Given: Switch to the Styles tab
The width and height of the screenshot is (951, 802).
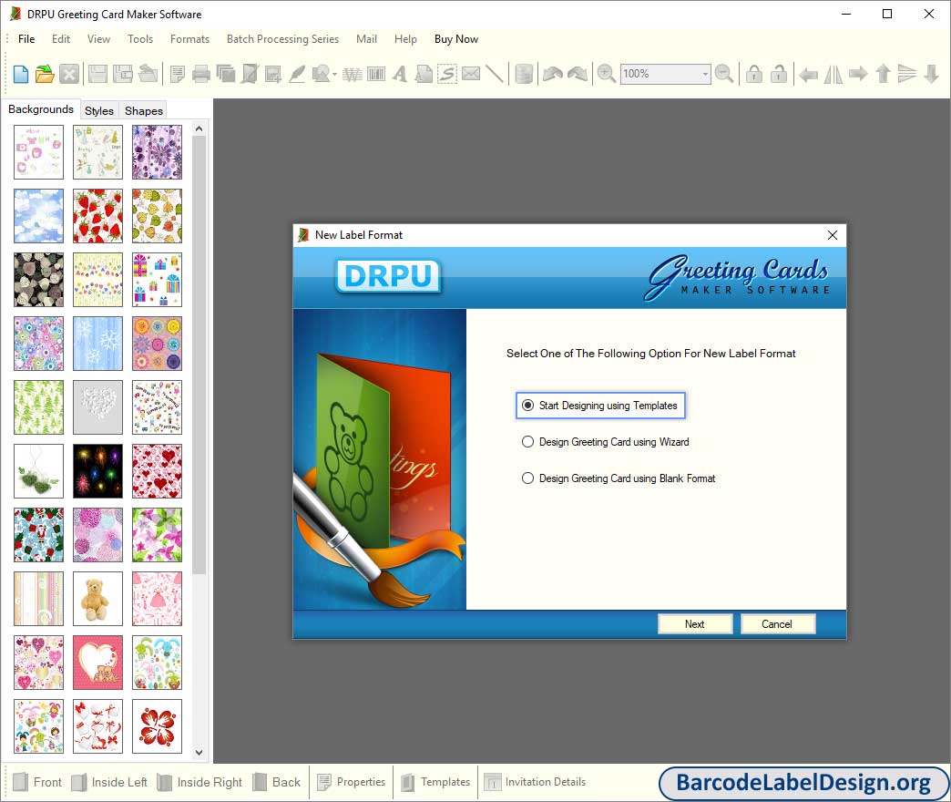Looking at the screenshot, I should pyautogui.click(x=99, y=110).
